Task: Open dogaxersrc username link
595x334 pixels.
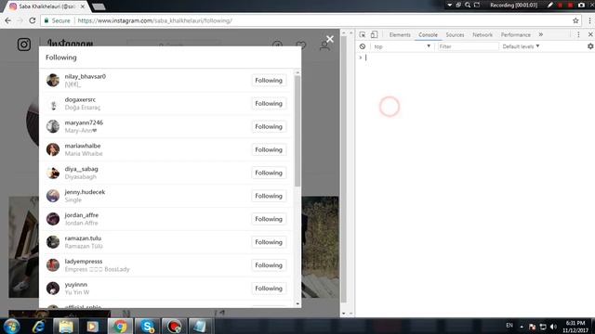Action: [80, 99]
